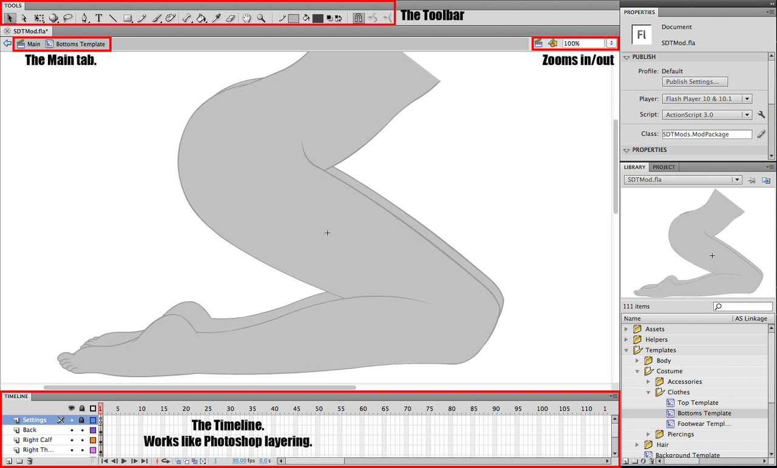Image resolution: width=777 pixels, height=468 pixels.
Task: Select the Eraser tool
Action: pos(231,18)
